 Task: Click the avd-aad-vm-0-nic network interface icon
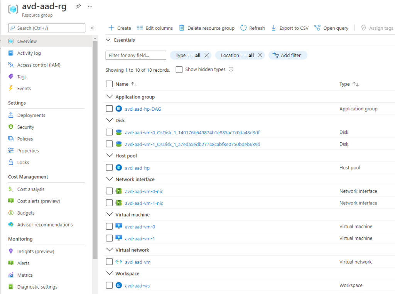(119, 191)
